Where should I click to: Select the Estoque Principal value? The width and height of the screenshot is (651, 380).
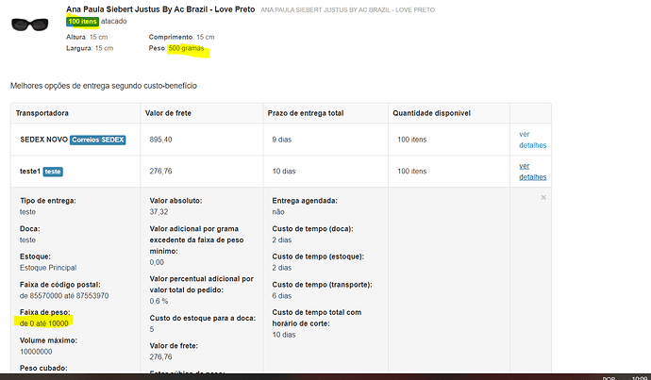48,268
